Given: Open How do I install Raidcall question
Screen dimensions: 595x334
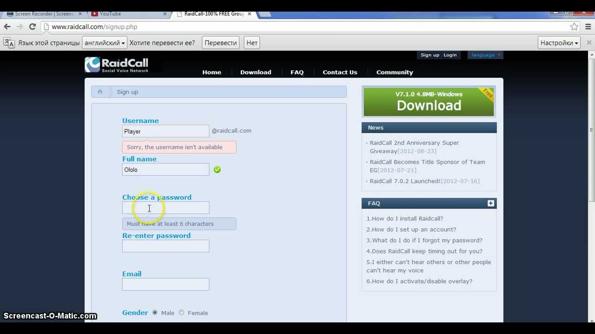Looking at the screenshot, I should 404,218.
